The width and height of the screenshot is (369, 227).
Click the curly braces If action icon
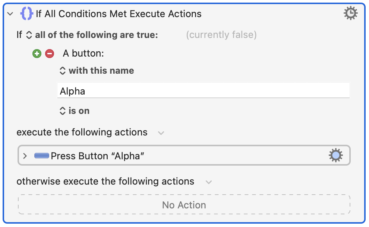tap(27, 14)
